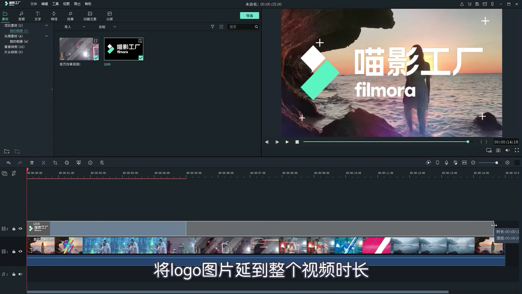The width and height of the screenshot is (522, 294).
Task: Split the clip with the Scissors icon
Action: pos(43,163)
